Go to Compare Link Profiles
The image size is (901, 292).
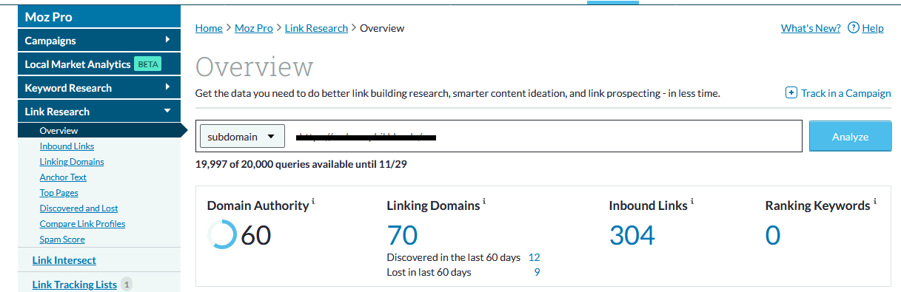[x=82, y=224]
